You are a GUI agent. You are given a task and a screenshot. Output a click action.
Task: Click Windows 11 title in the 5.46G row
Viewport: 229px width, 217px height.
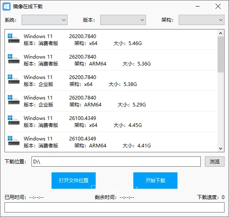[38, 36]
